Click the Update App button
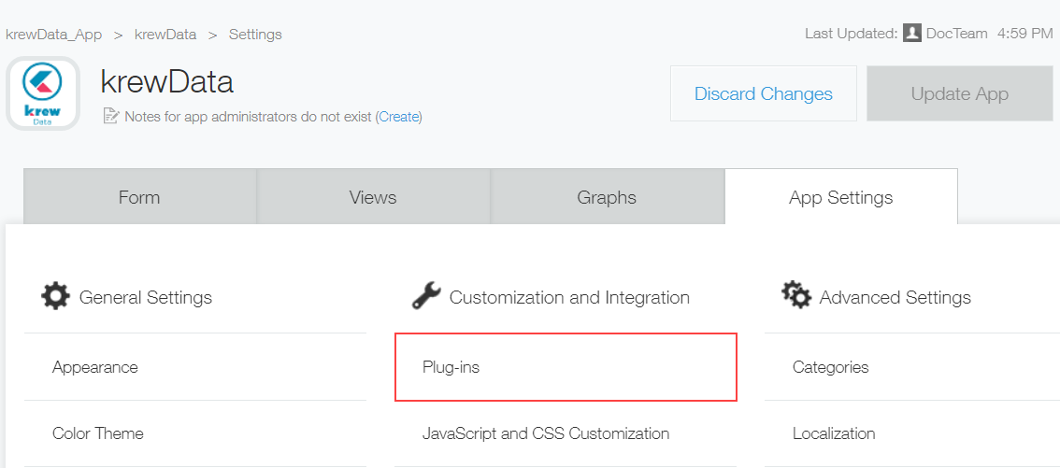The width and height of the screenshot is (1060, 468). pos(960,93)
